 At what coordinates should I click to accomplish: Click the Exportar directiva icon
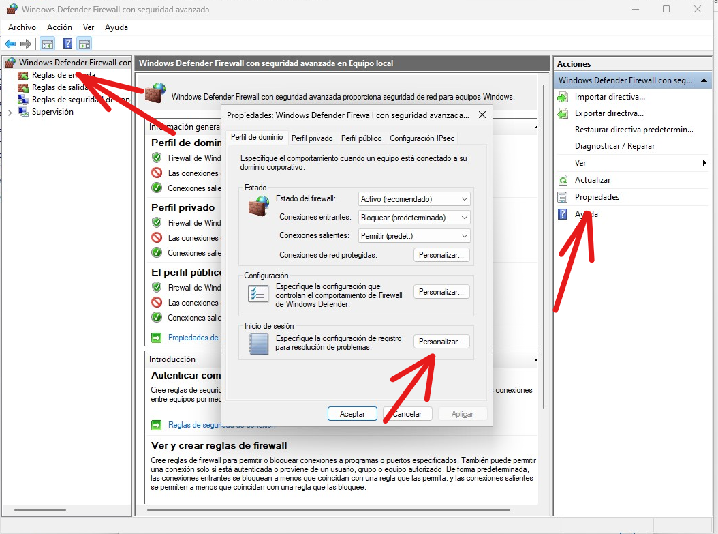pyautogui.click(x=563, y=113)
